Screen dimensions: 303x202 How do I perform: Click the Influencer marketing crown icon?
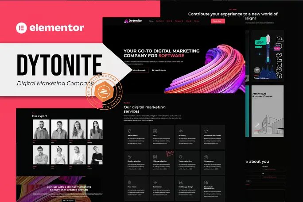(x=206, y=131)
